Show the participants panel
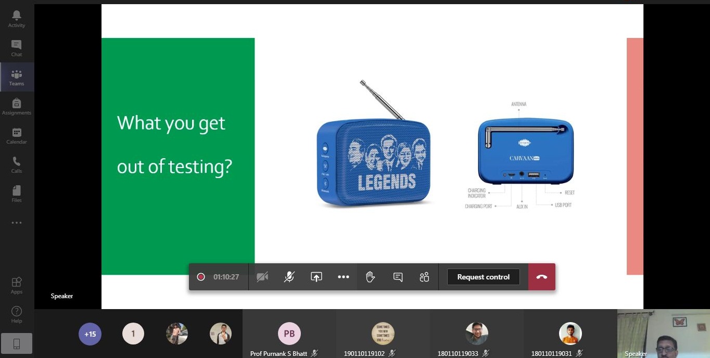The height and width of the screenshot is (358, 710). tap(425, 277)
